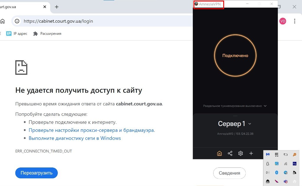Click the plus icon to add server
302x186 pixels.
(x=251, y=153)
